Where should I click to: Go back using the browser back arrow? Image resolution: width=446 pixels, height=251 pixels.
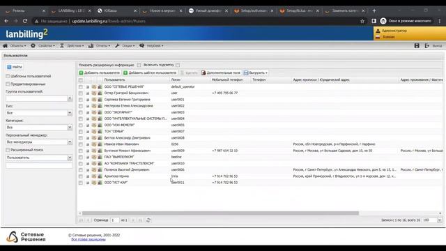[x=6, y=21]
